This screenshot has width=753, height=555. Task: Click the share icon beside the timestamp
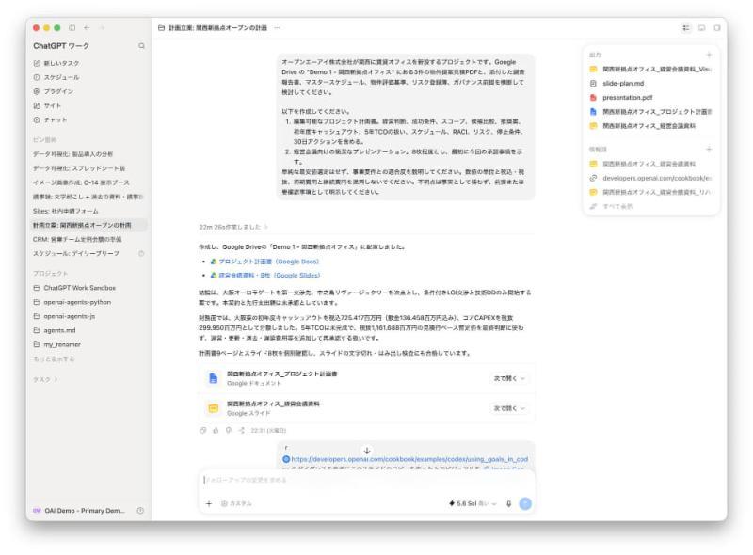[x=242, y=430]
